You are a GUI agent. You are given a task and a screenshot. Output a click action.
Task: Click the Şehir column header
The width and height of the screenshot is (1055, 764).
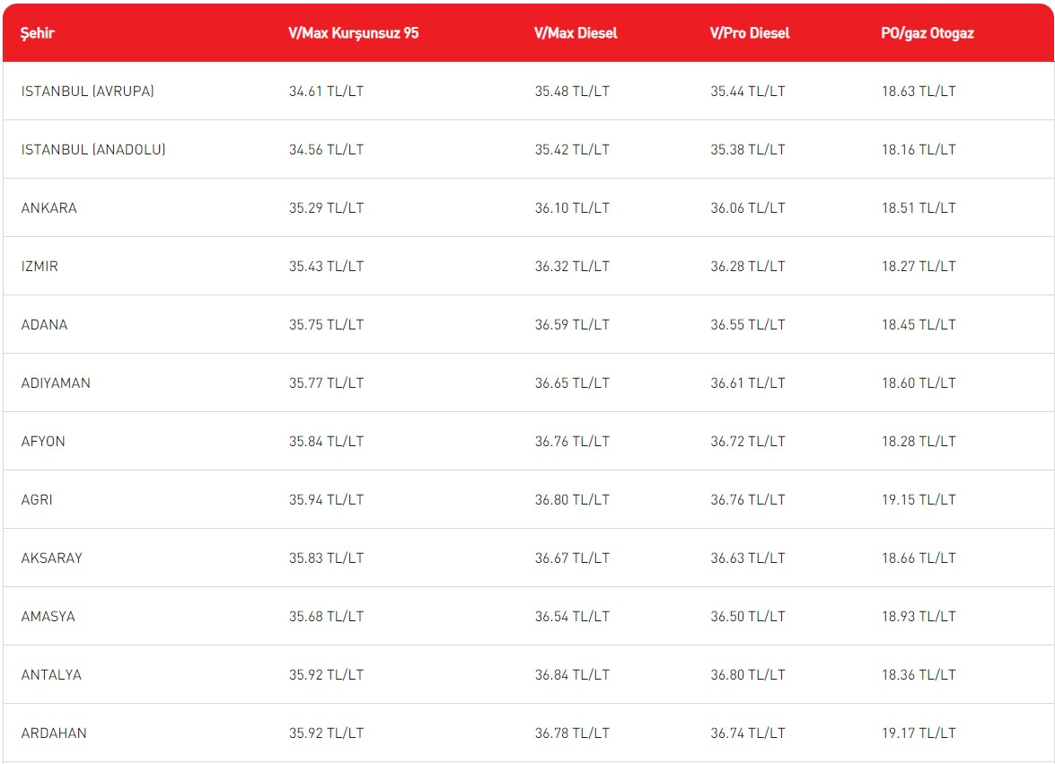(x=38, y=33)
